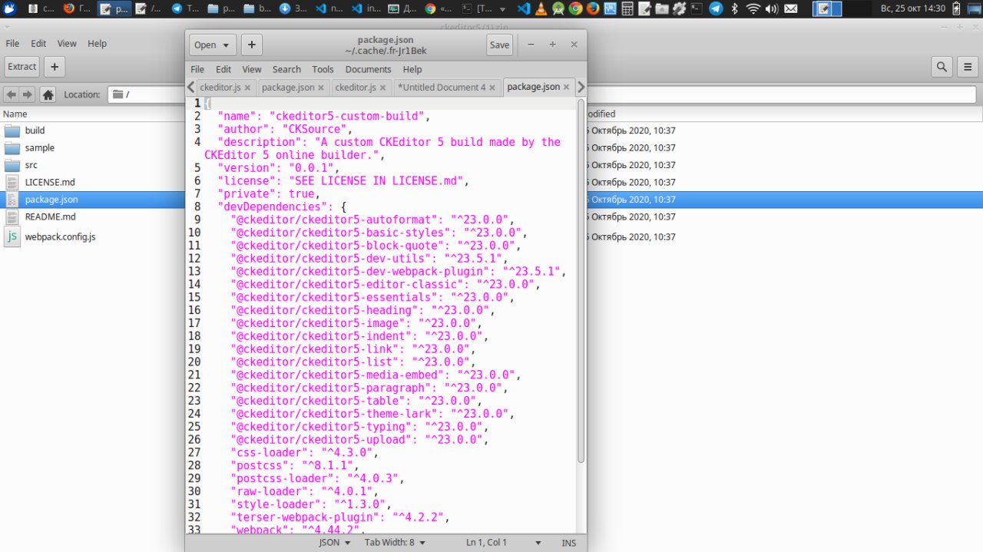The height and width of the screenshot is (552, 983).
Task: Open Documents menu in text editor
Action: (x=368, y=69)
